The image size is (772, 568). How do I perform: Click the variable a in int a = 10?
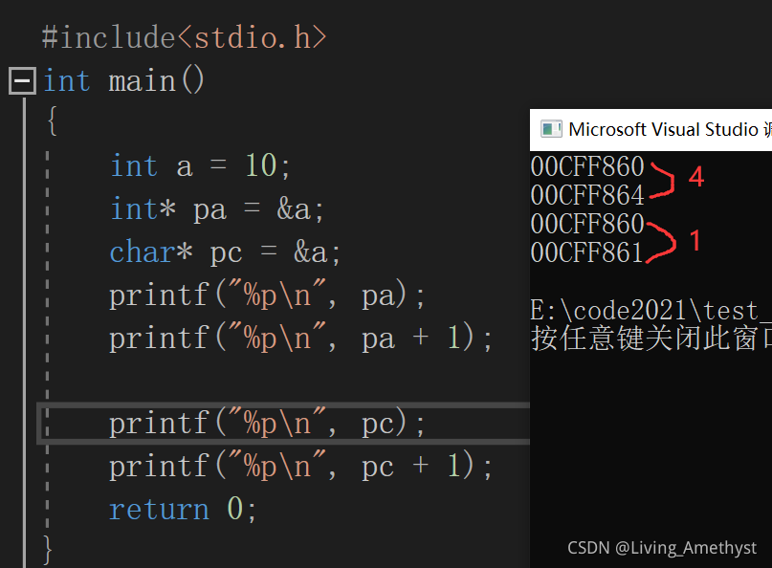tap(184, 167)
